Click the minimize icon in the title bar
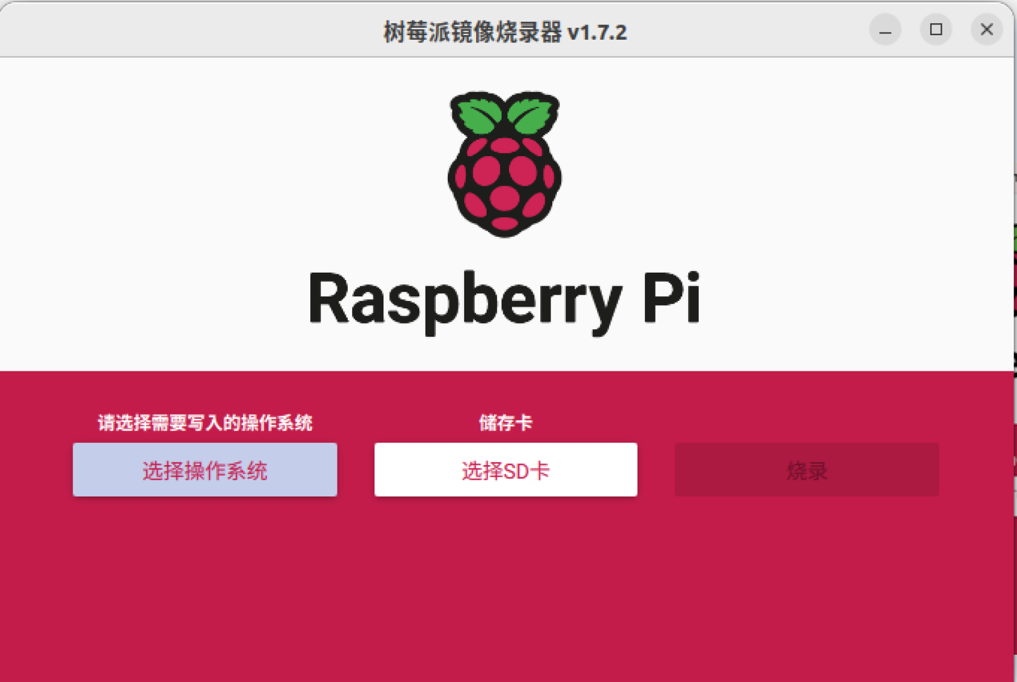1017x682 pixels. [x=885, y=31]
